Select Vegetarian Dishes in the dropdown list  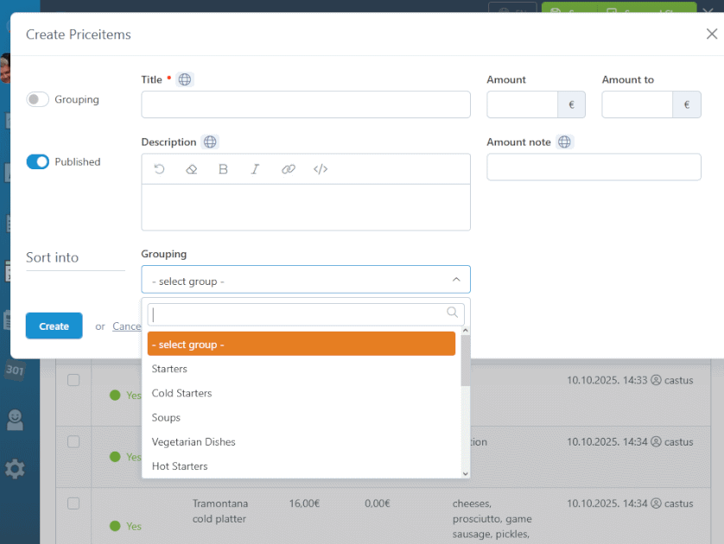(194, 441)
